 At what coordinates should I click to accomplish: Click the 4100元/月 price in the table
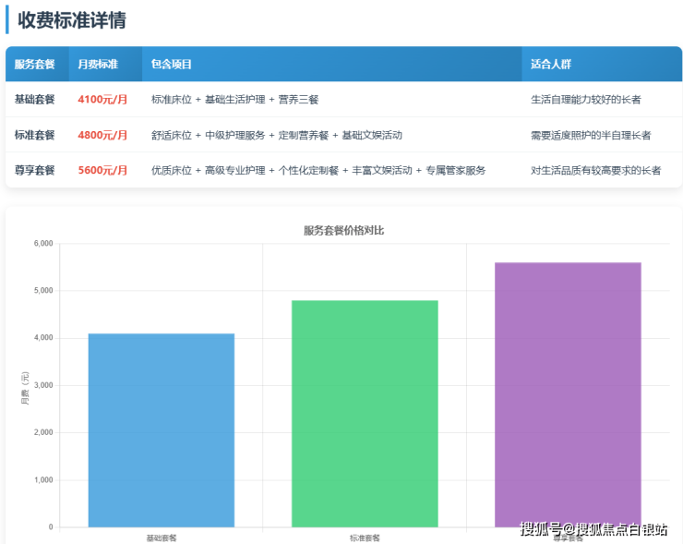[102, 99]
